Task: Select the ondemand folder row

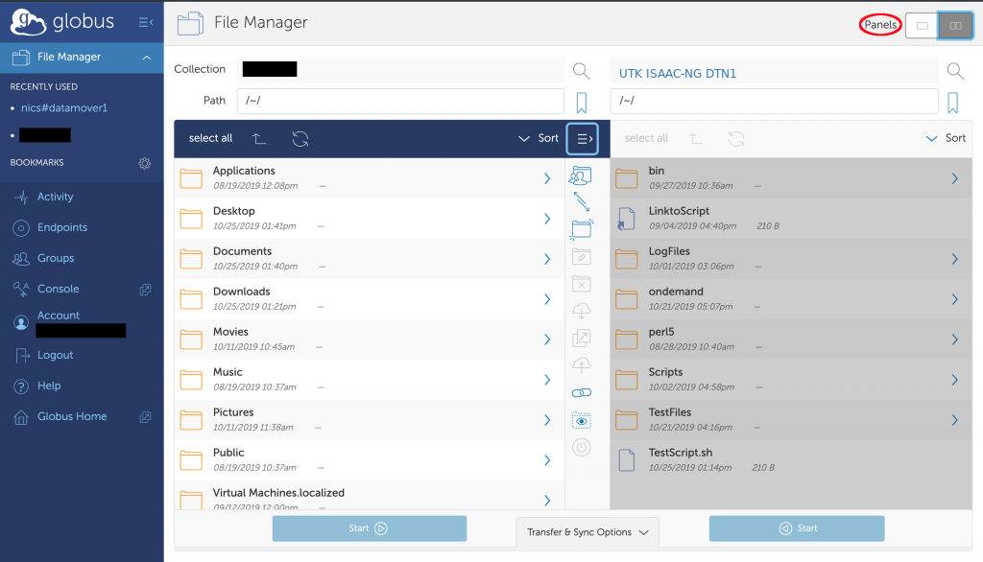Action: click(791, 299)
